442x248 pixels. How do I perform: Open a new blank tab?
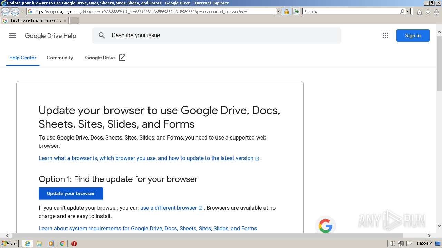point(74,21)
